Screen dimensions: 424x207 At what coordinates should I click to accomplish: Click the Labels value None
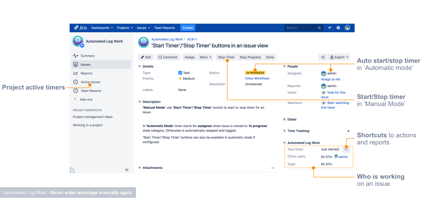pyautogui.click(x=182, y=90)
